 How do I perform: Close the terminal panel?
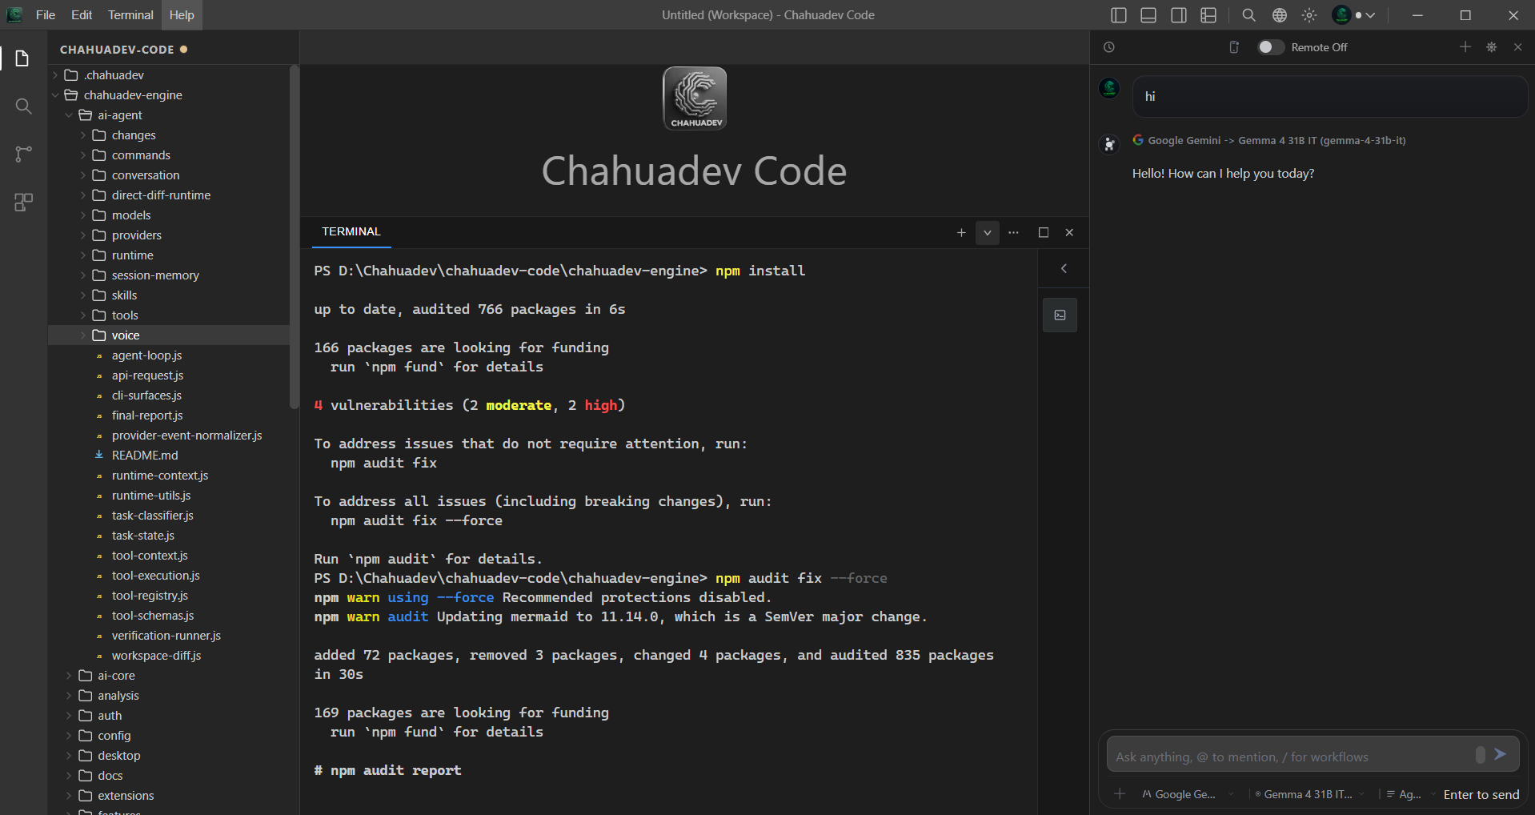(1069, 233)
